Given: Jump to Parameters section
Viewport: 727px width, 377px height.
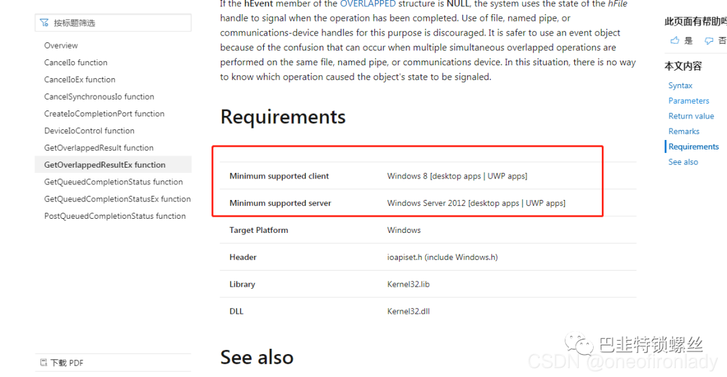Looking at the screenshot, I should point(689,100).
